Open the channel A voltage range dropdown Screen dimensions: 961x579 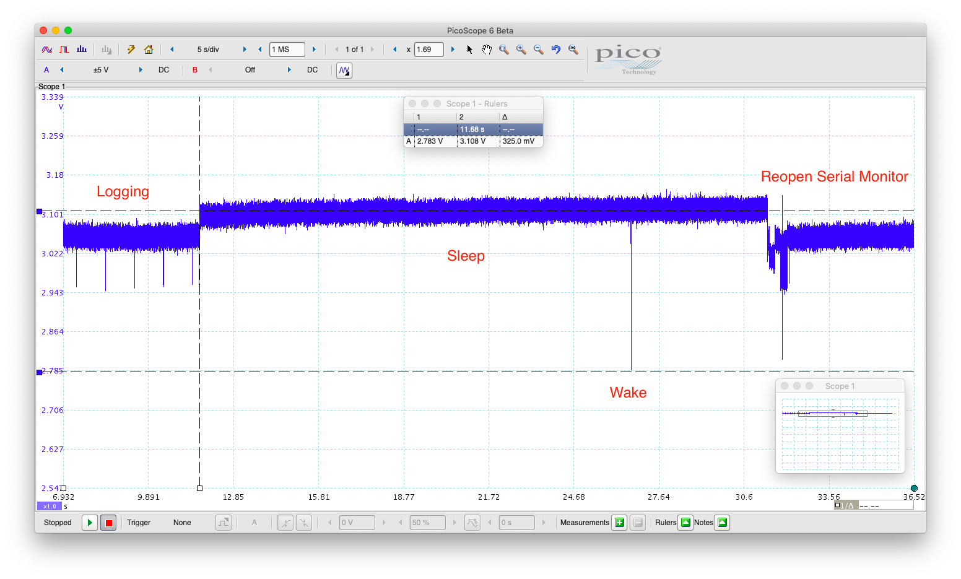101,70
